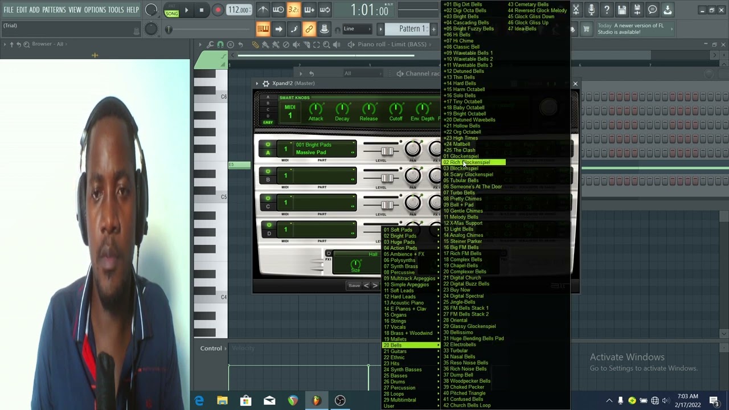The height and width of the screenshot is (410, 729).
Task: Go to previous Xpand!2 preset arrow
Action: [x=366, y=285]
